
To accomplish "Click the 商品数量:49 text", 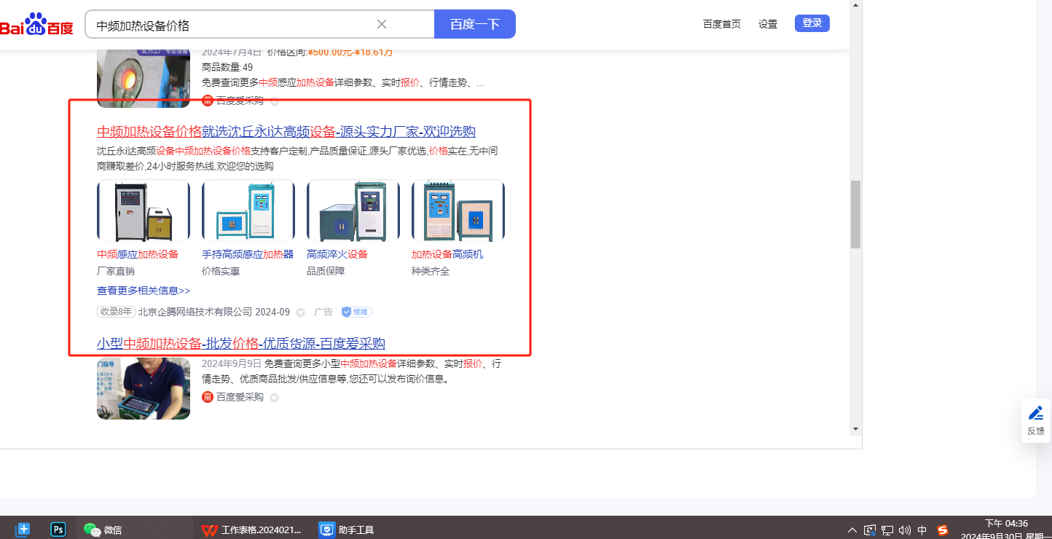I will coord(227,67).
